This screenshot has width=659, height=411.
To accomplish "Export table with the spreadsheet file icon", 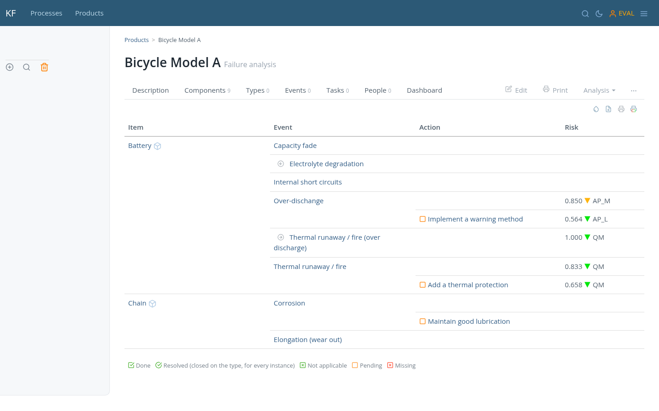I will [x=608, y=109].
